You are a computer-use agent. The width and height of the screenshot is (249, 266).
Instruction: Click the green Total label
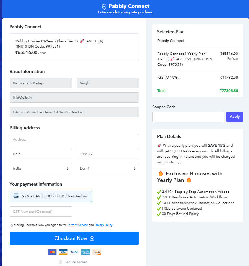[161, 91]
